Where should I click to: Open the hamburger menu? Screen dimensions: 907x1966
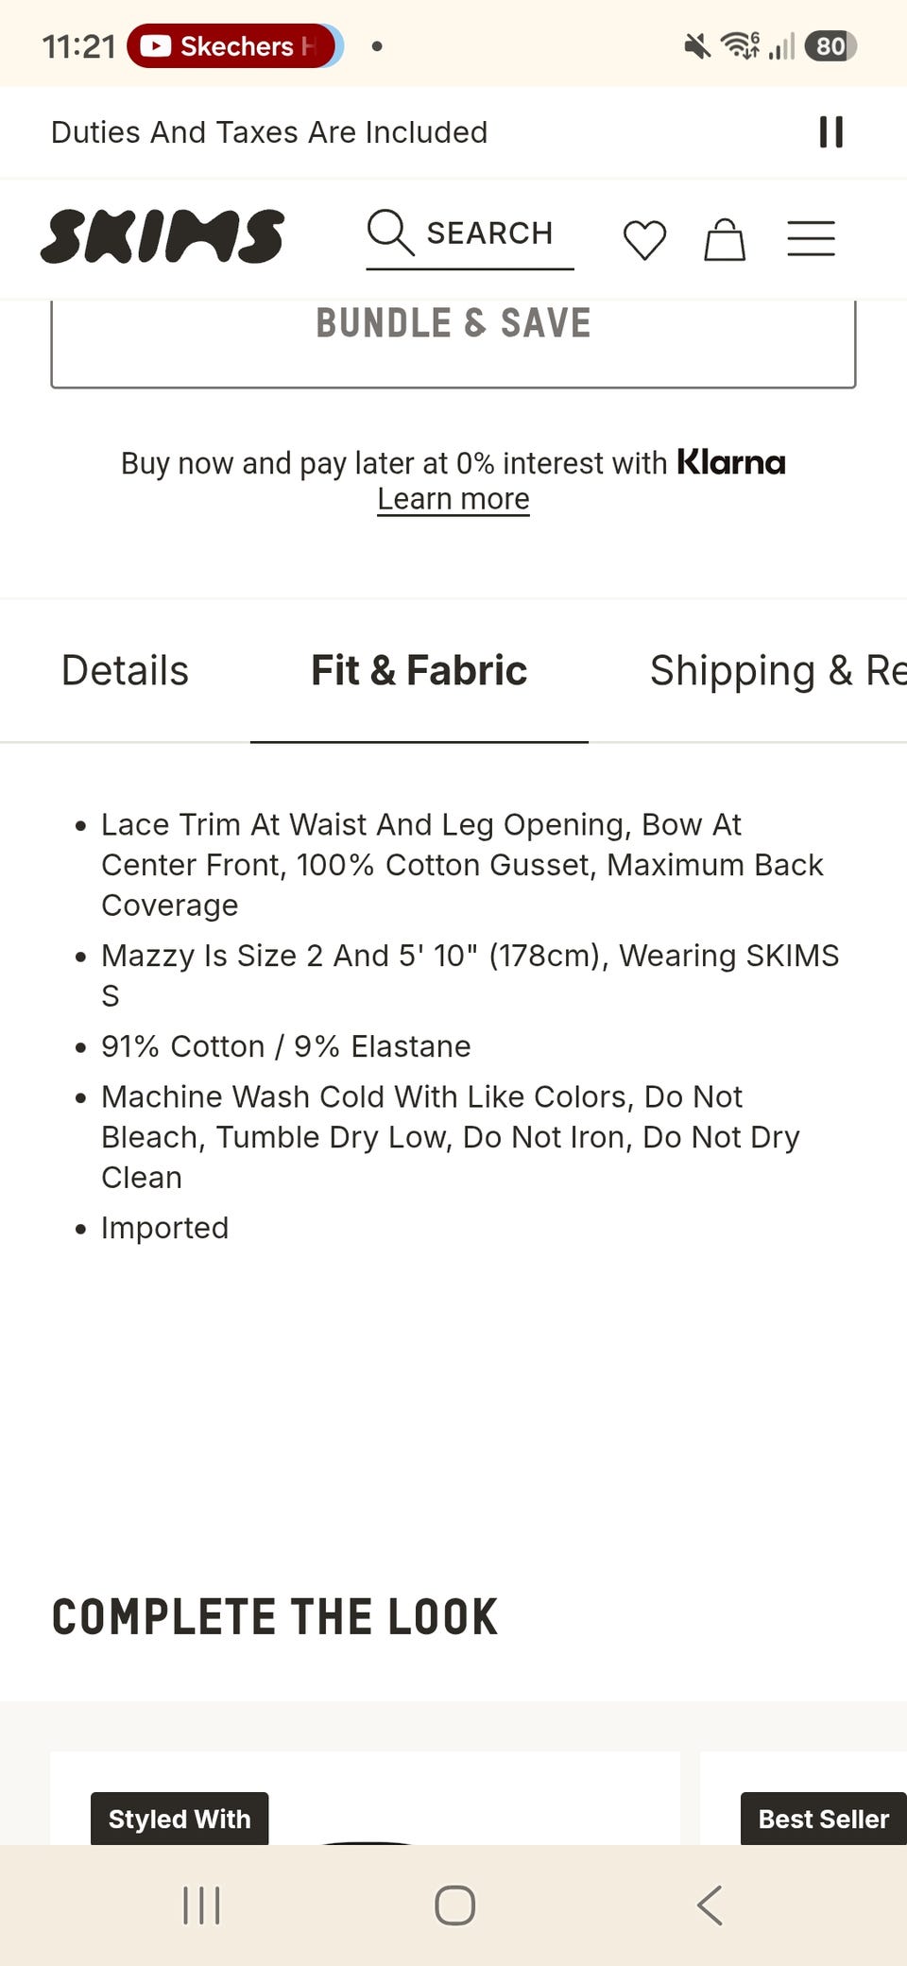pos(812,238)
